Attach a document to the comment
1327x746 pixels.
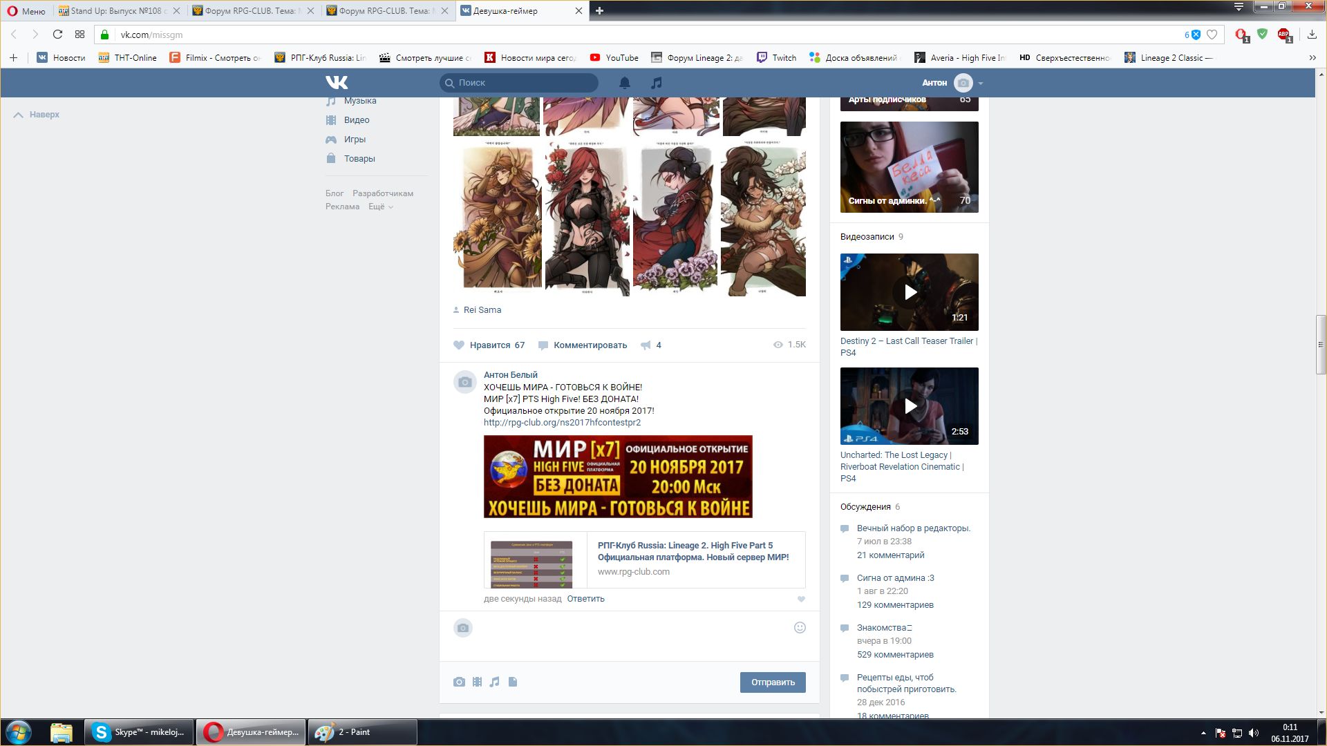click(x=513, y=682)
